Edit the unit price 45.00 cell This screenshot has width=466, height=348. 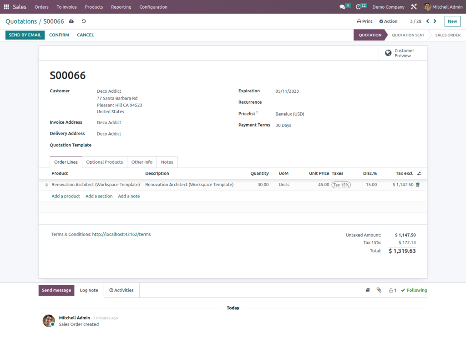click(324, 185)
